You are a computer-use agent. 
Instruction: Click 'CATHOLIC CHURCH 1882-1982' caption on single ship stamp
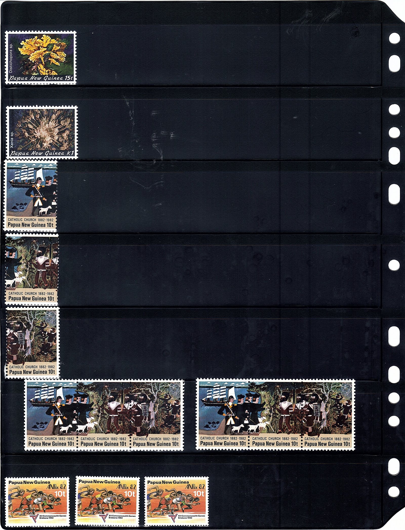point(31,220)
